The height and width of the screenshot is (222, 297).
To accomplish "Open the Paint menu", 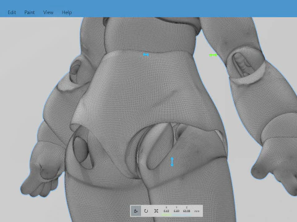I will pyautogui.click(x=30, y=12).
